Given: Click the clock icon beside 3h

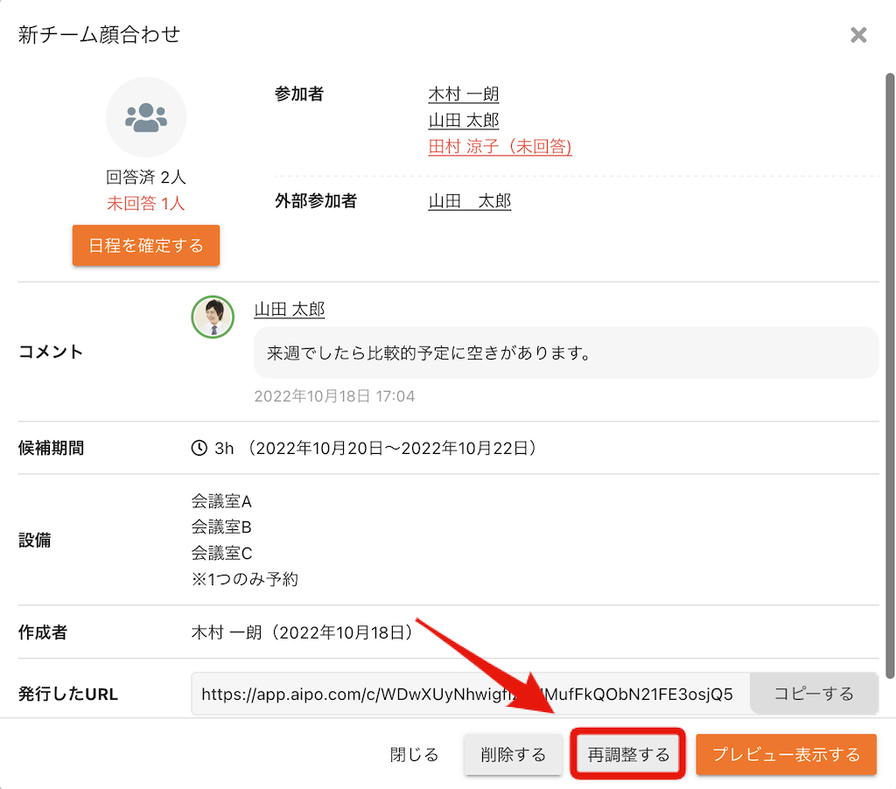Looking at the screenshot, I should pos(199,449).
